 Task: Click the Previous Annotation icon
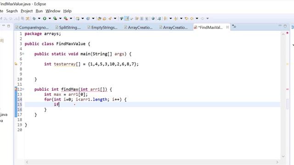[x=175, y=18]
